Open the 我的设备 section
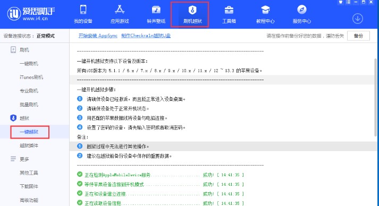The width and height of the screenshot is (379, 206). [x=83, y=14]
